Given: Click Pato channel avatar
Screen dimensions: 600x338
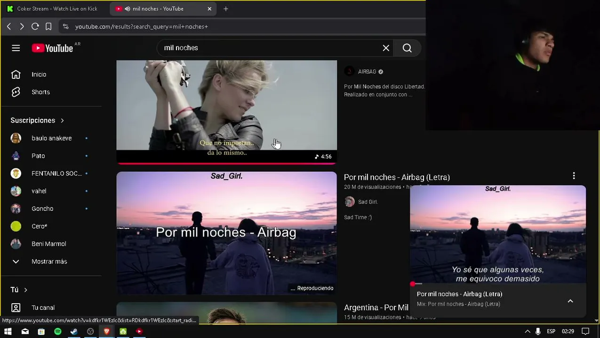Looking at the screenshot, I should point(16,156).
